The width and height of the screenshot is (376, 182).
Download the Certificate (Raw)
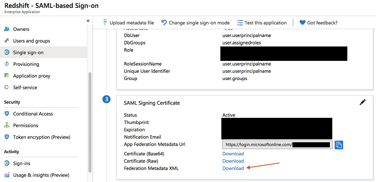coord(233,161)
